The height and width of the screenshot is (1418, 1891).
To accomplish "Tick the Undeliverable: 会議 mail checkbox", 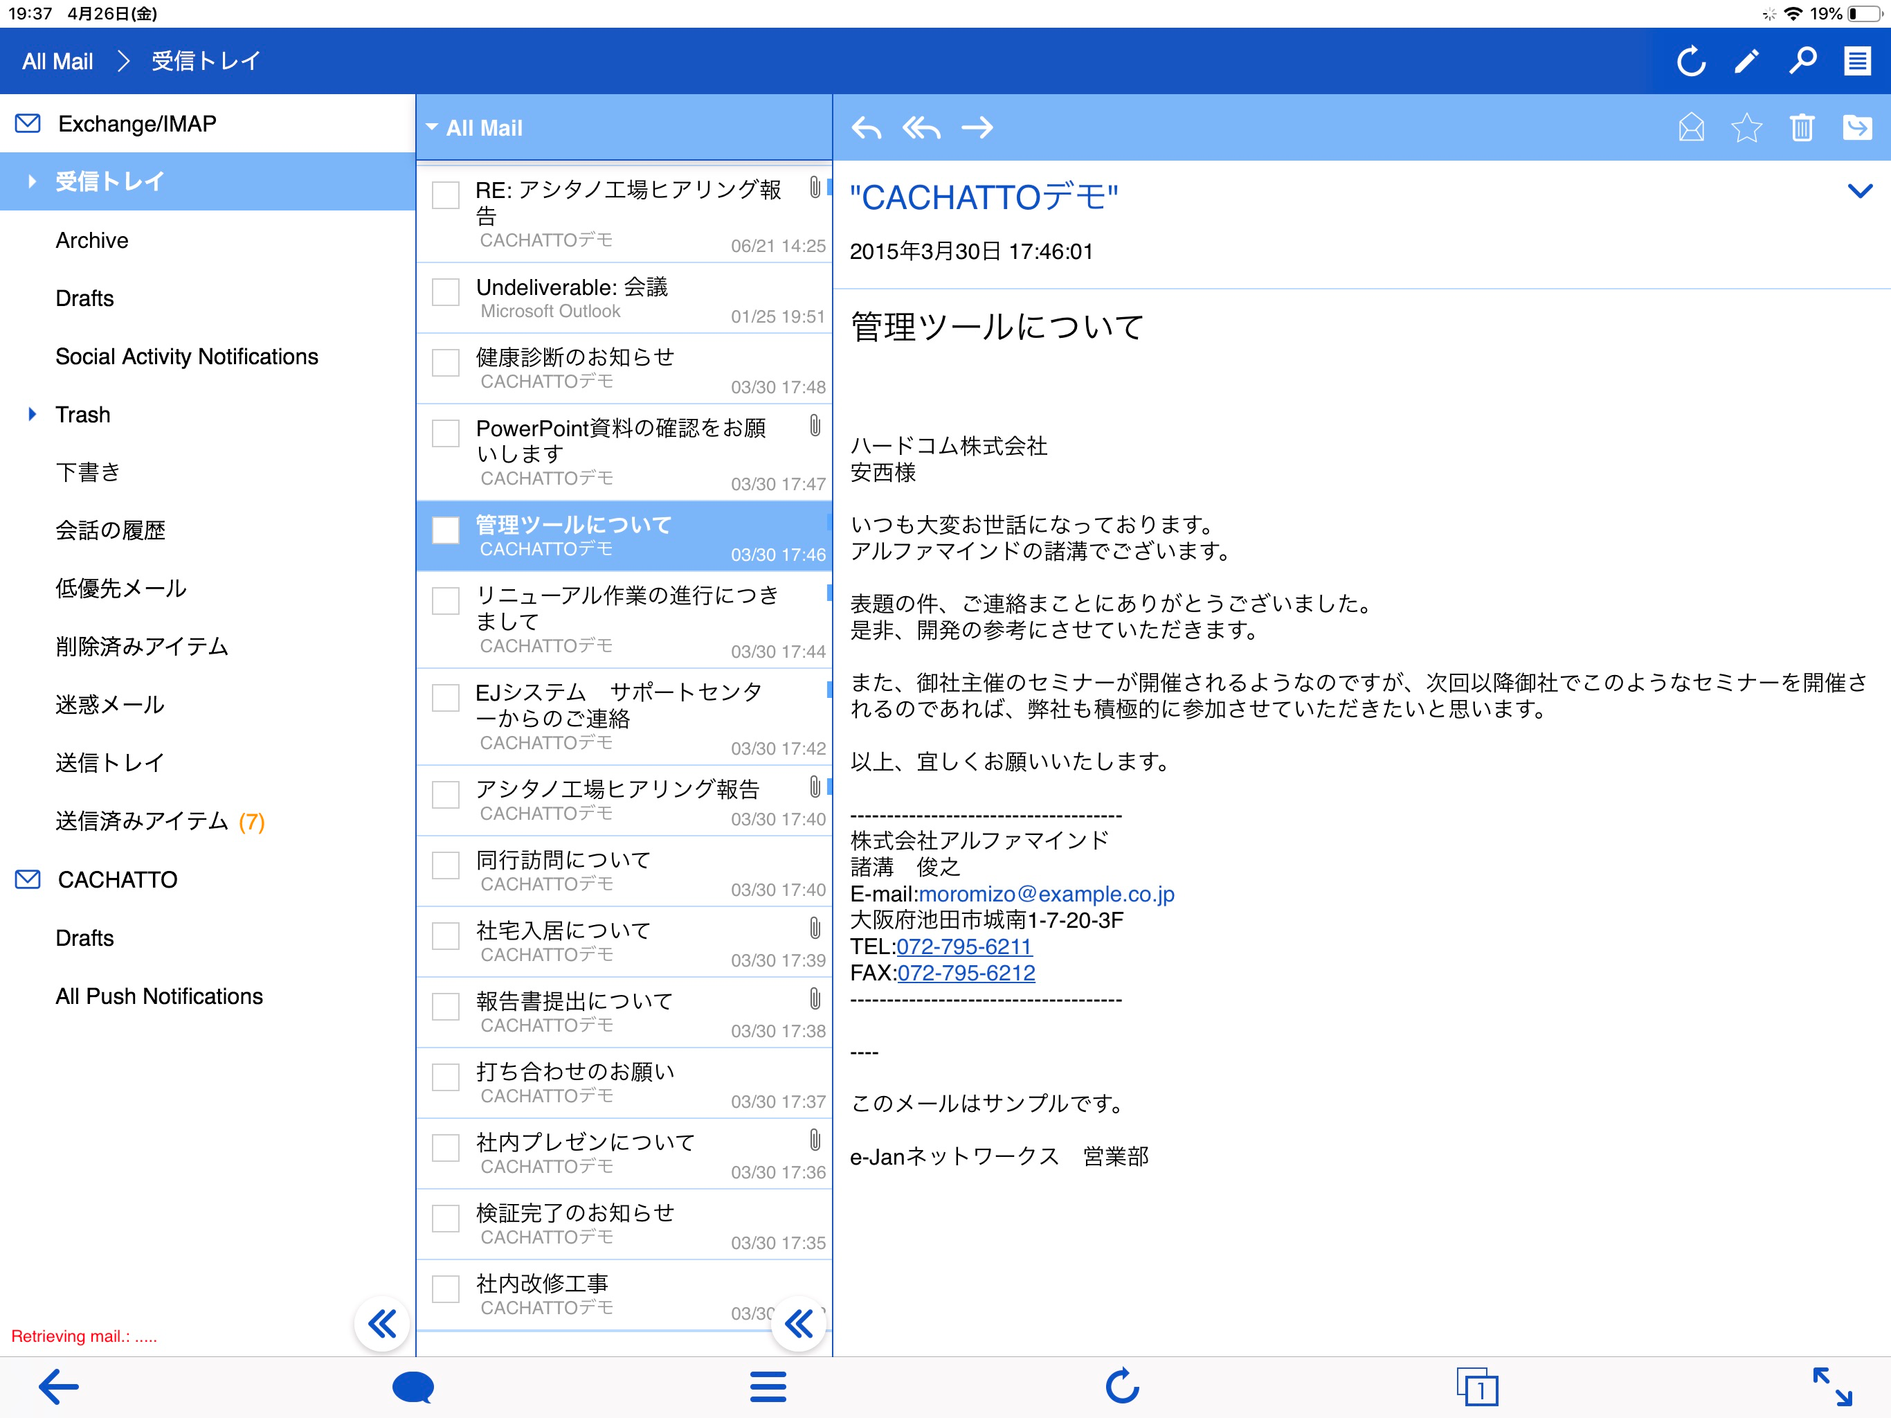I will pyautogui.click(x=445, y=291).
